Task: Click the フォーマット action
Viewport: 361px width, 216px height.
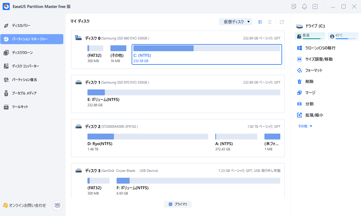Action: coord(314,70)
